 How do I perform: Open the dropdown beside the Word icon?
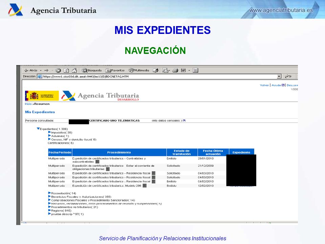189,70
